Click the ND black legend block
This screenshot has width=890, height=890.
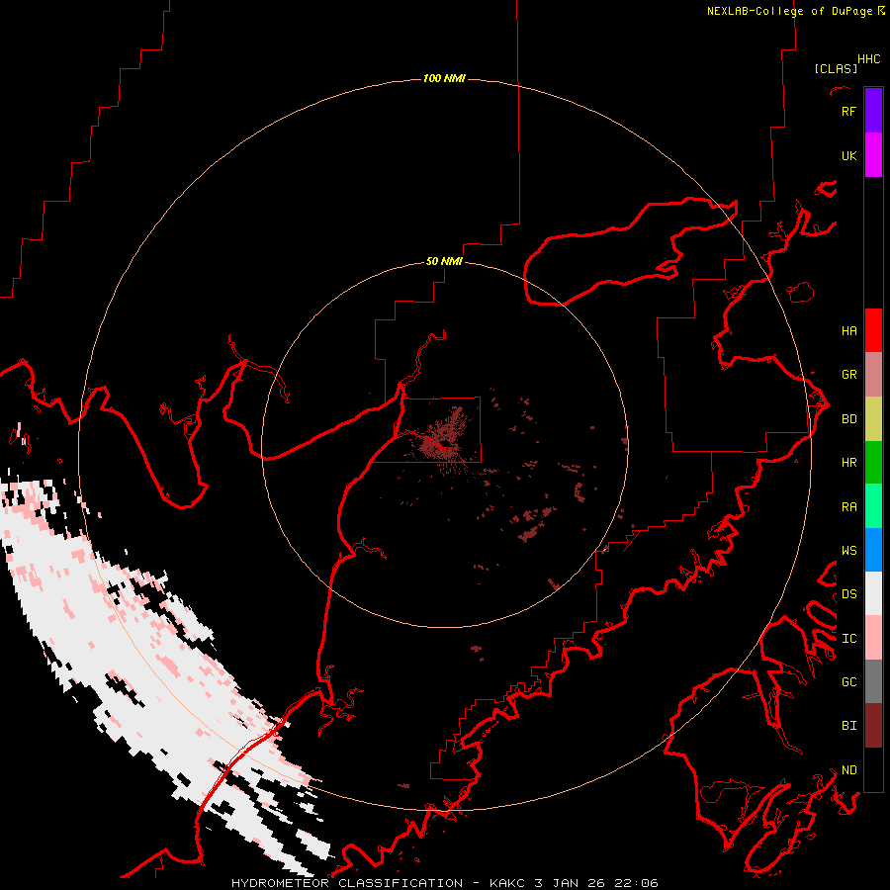click(873, 769)
